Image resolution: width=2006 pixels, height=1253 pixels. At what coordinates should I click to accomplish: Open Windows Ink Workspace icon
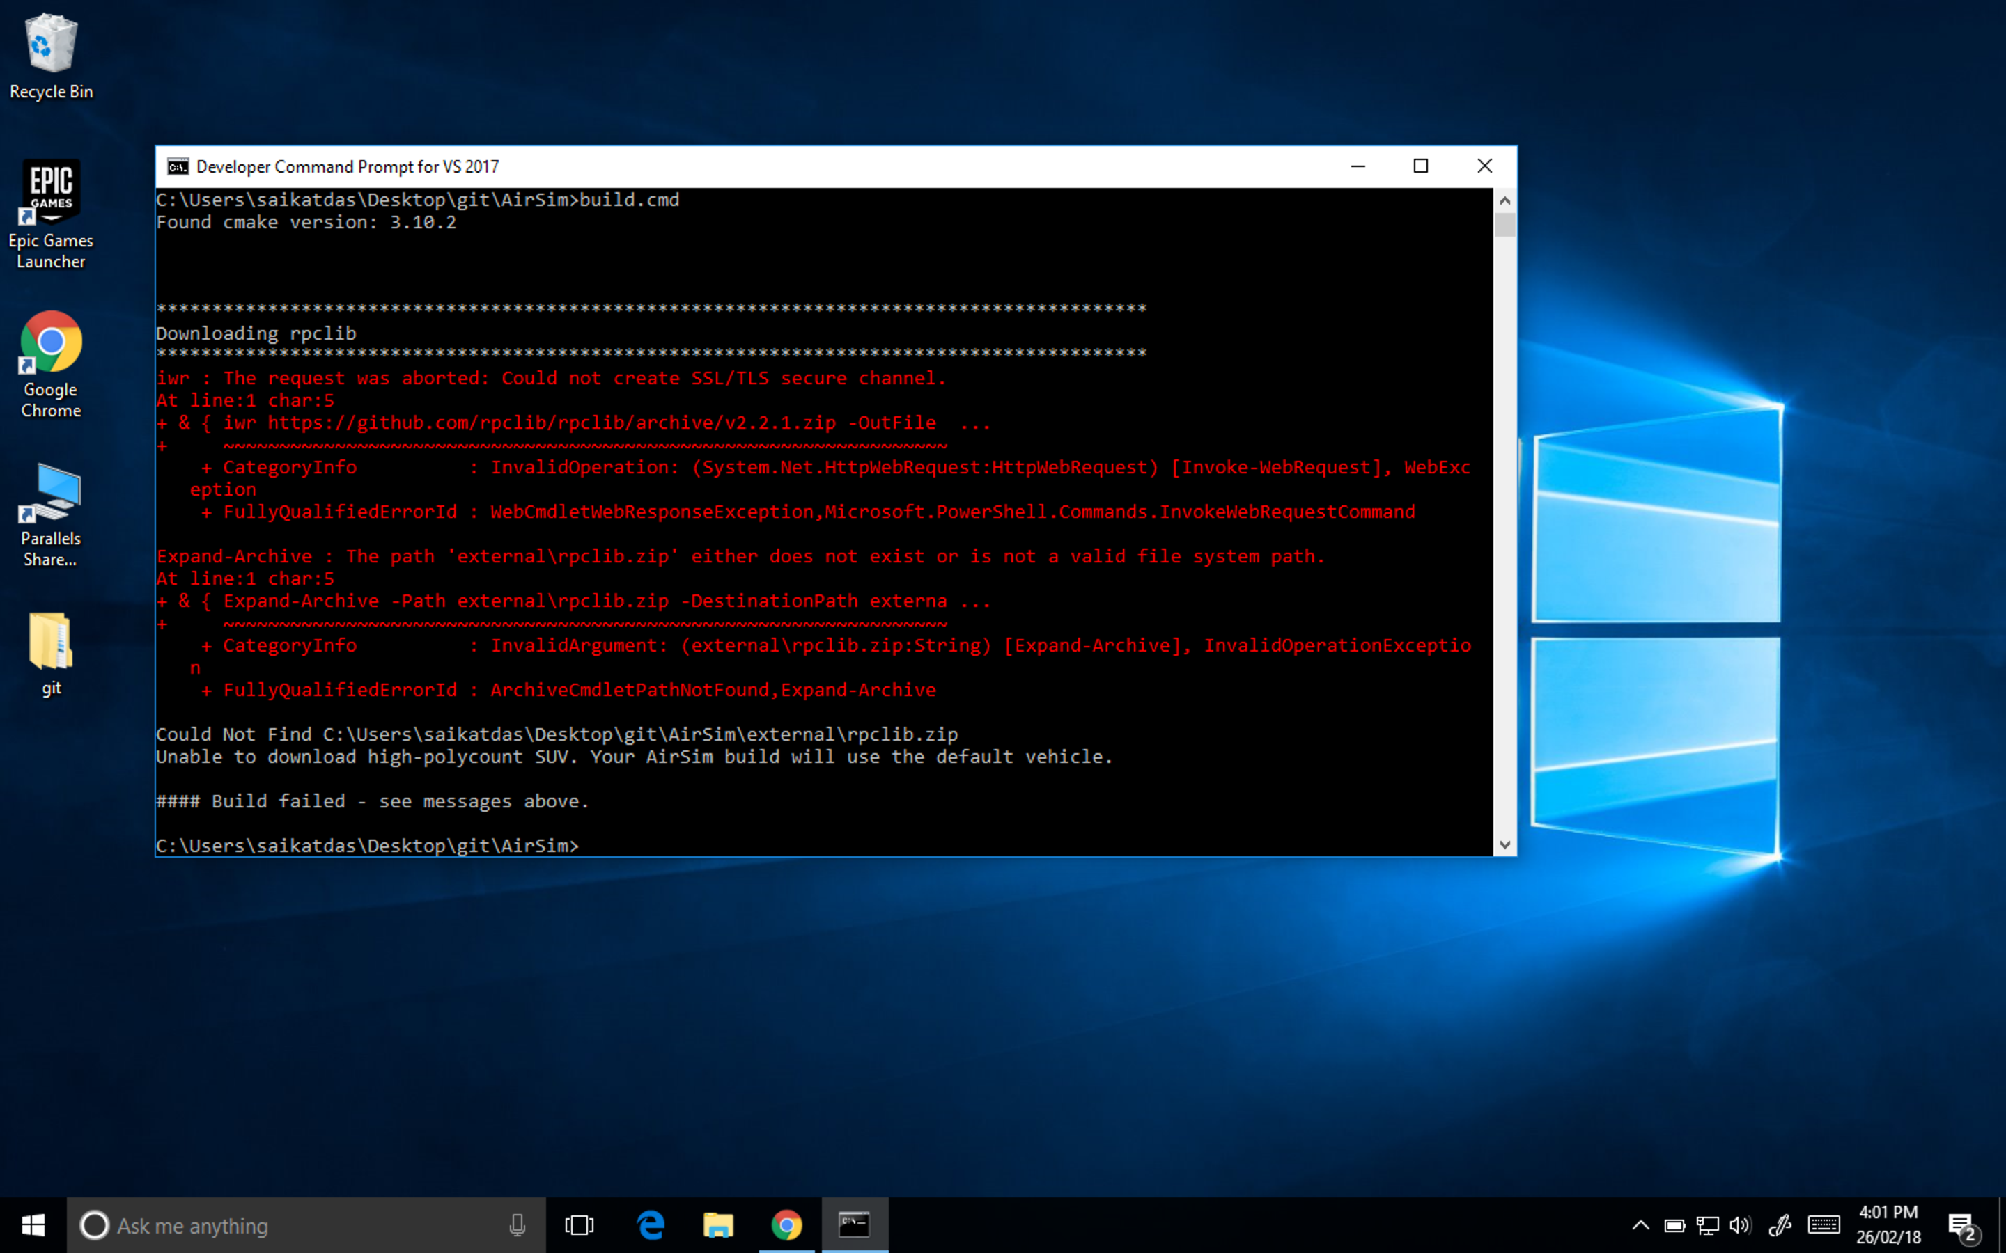coord(1780,1225)
